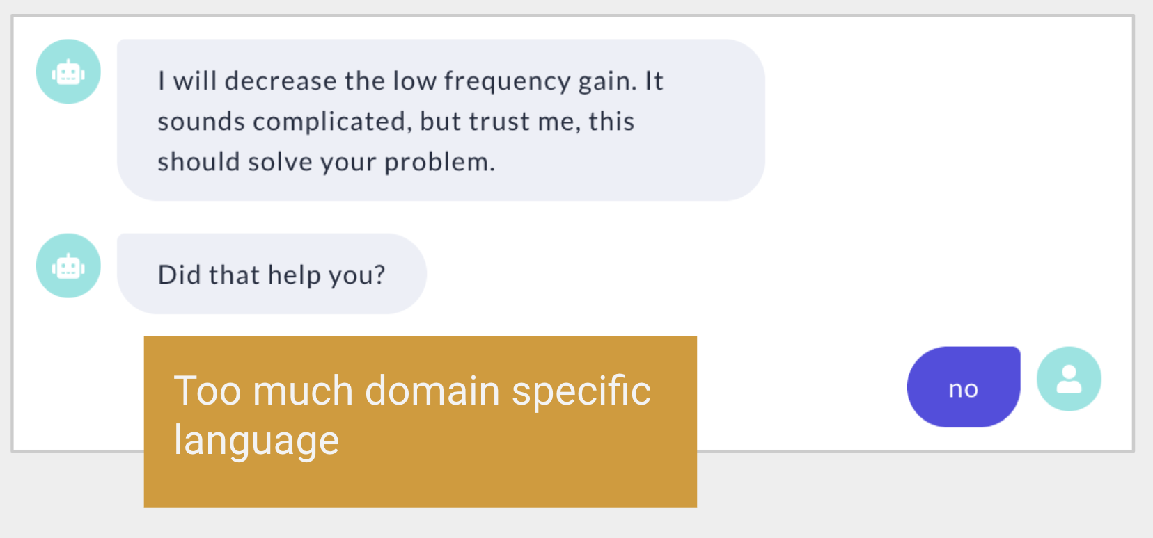Screen dimensions: 1153x538
Task: Click the bot avatar beside the low frequency message
Action: coord(68,72)
